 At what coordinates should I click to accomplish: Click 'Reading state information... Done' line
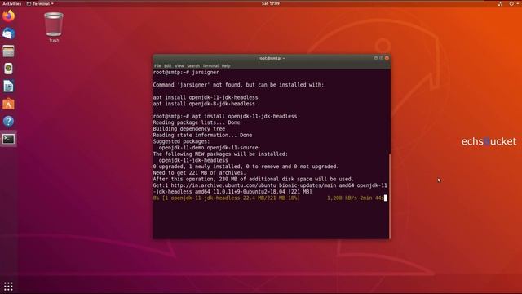coord(202,136)
